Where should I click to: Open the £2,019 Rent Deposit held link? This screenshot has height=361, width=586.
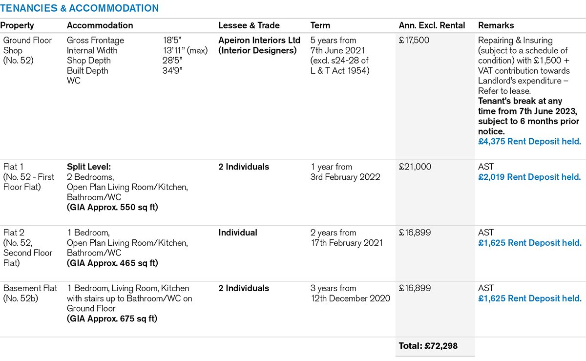(530, 177)
